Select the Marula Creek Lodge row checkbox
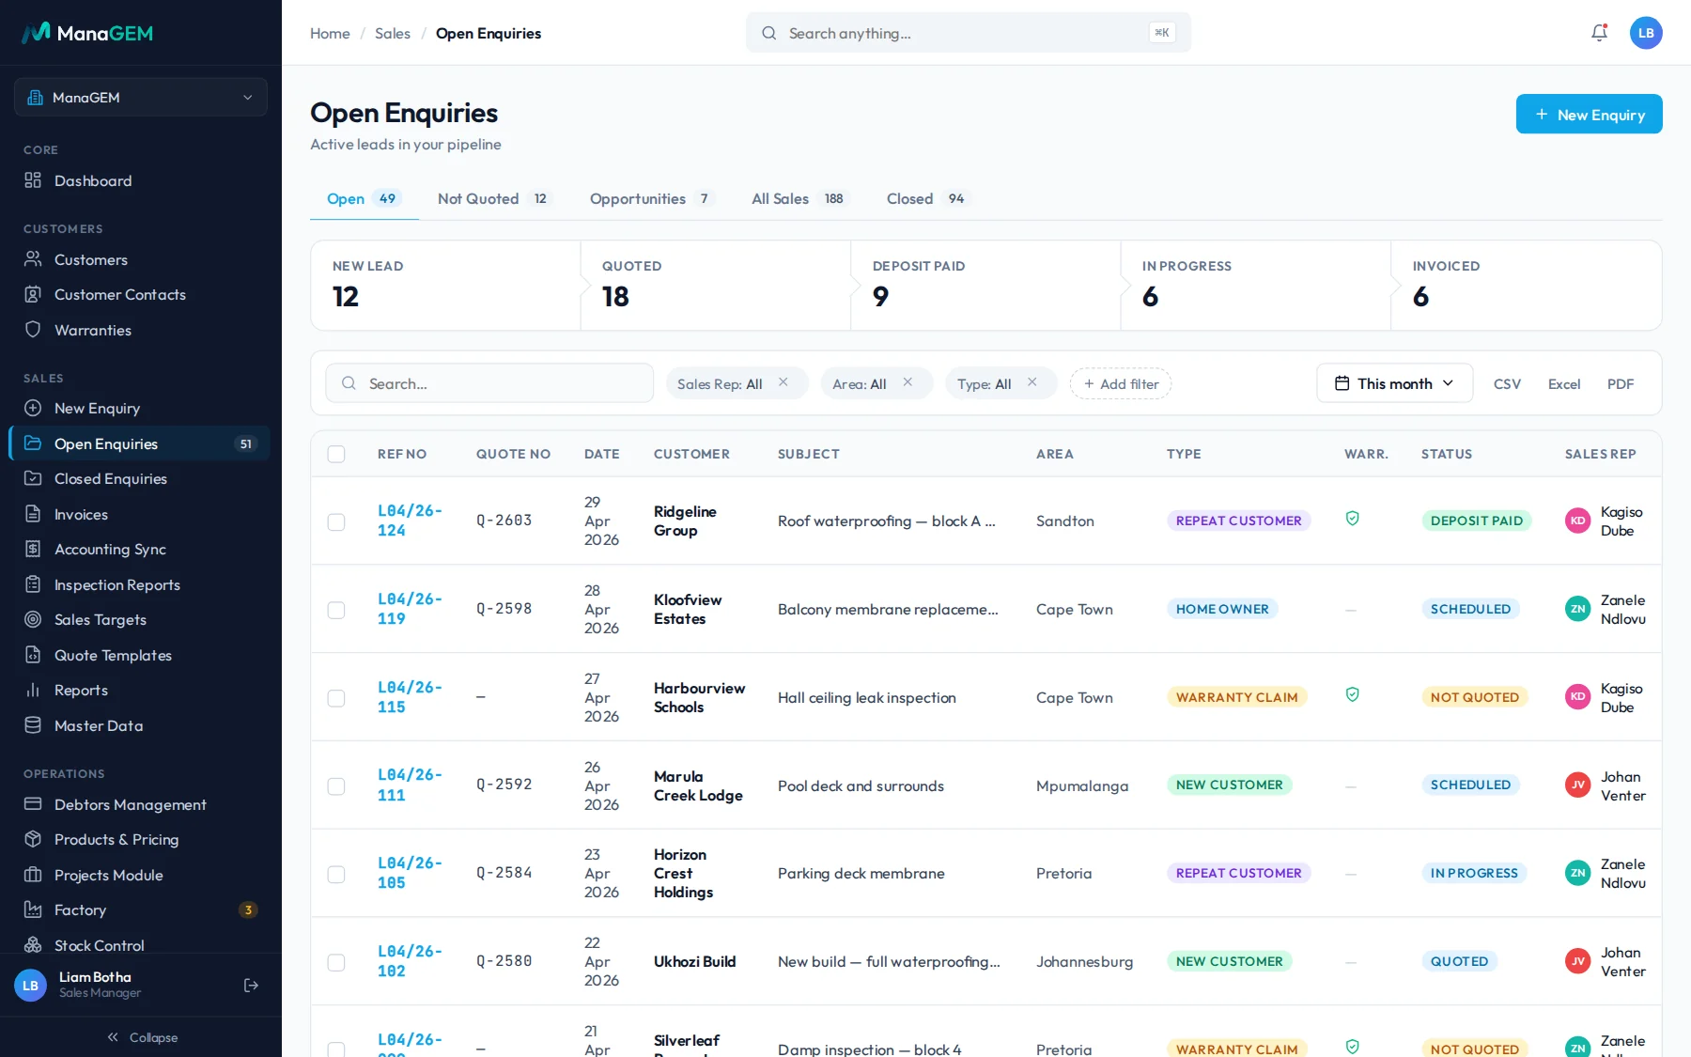Image resolution: width=1691 pixels, height=1057 pixels. click(x=336, y=786)
